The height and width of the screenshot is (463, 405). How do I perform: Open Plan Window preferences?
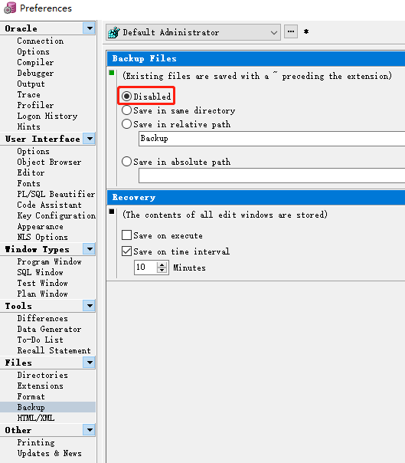(42, 294)
